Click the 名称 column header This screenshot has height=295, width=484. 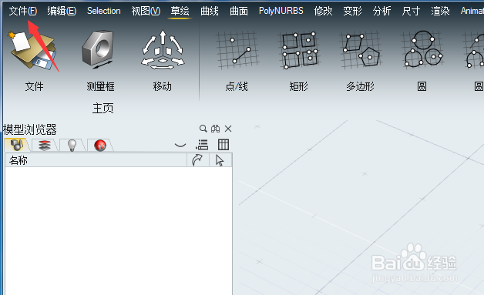(96, 160)
